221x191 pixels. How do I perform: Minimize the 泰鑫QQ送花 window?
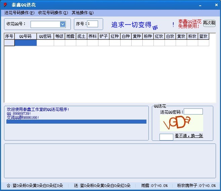point(200,5)
